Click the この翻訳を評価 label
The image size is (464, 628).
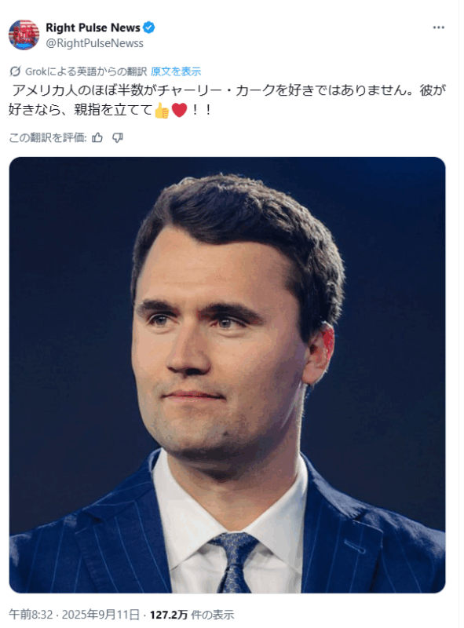(48, 138)
